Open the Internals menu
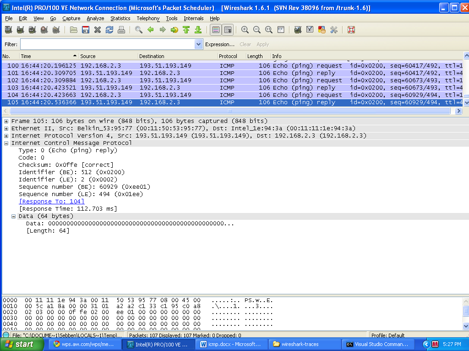The width and height of the screenshot is (469, 351). [x=194, y=18]
